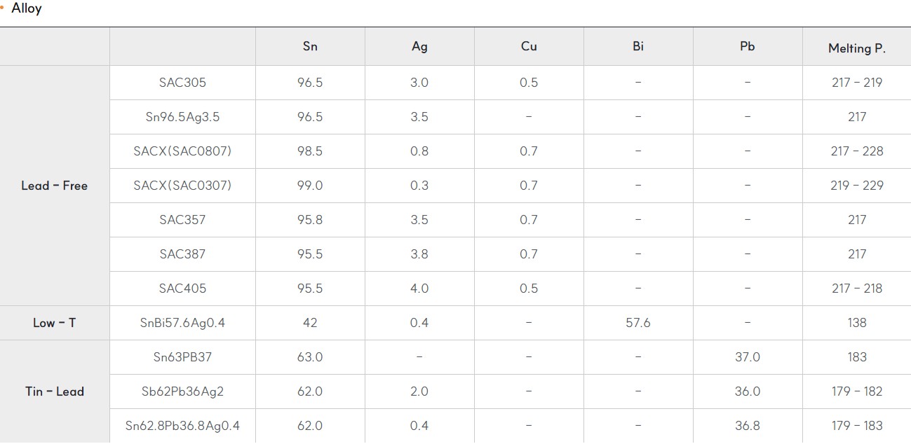This screenshot has width=911, height=444.
Task: Select the Low - T category cell
Action: coord(55,323)
